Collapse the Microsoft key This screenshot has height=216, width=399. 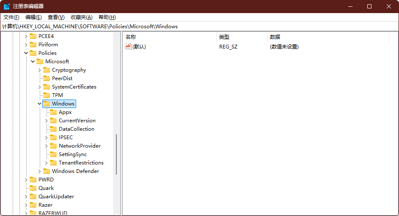(x=33, y=62)
